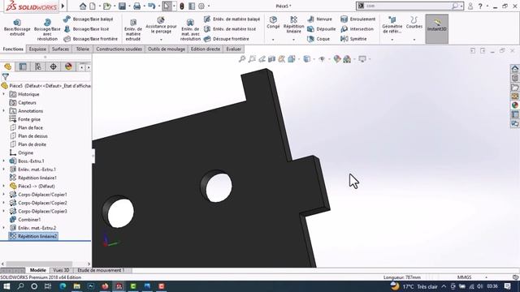Choose Bossage/Base lissé
Screen dimensions: 520x292
87,29
